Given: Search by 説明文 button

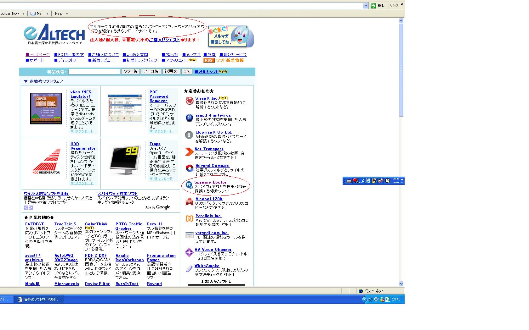Looking at the screenshot, I should [171, 71].
